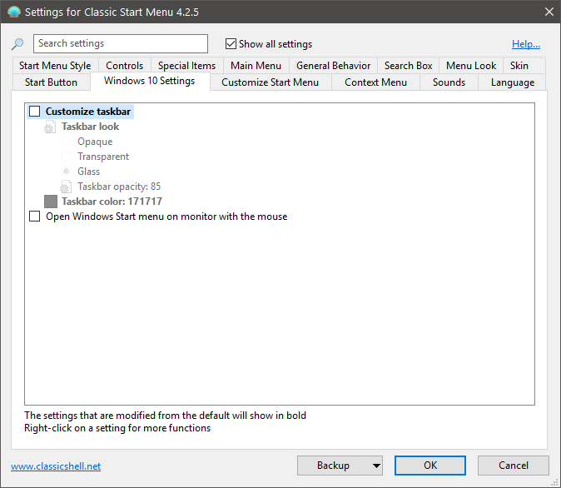Click the Search settings input field
Screen dimensions: 561x488
[x=121, y=44]
